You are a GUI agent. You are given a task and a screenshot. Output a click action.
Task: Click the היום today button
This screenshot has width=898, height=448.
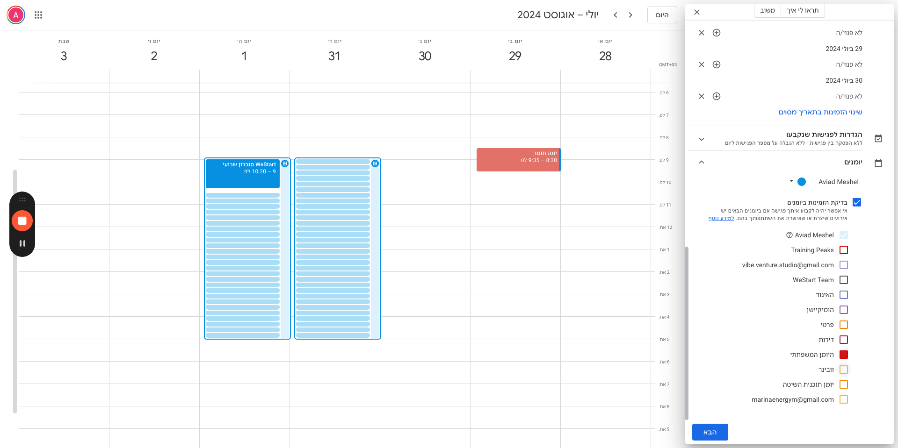tap(662, 15)
